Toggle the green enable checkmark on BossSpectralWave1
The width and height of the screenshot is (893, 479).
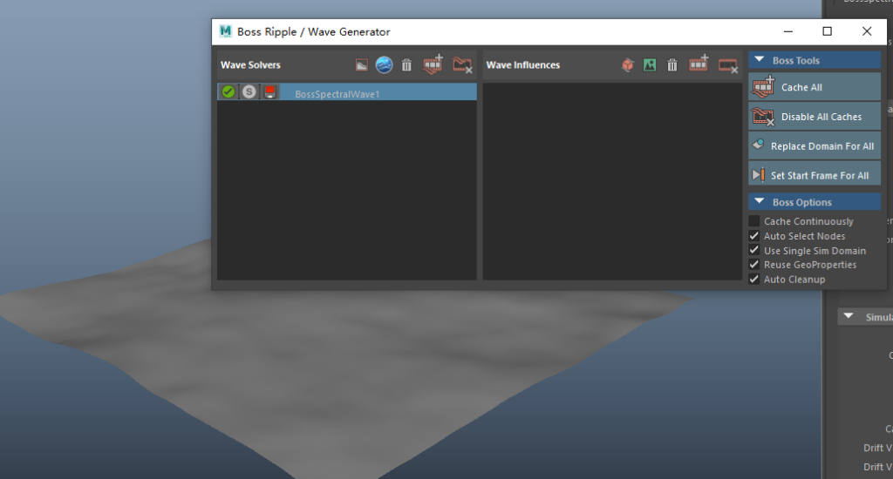(228, 91)
